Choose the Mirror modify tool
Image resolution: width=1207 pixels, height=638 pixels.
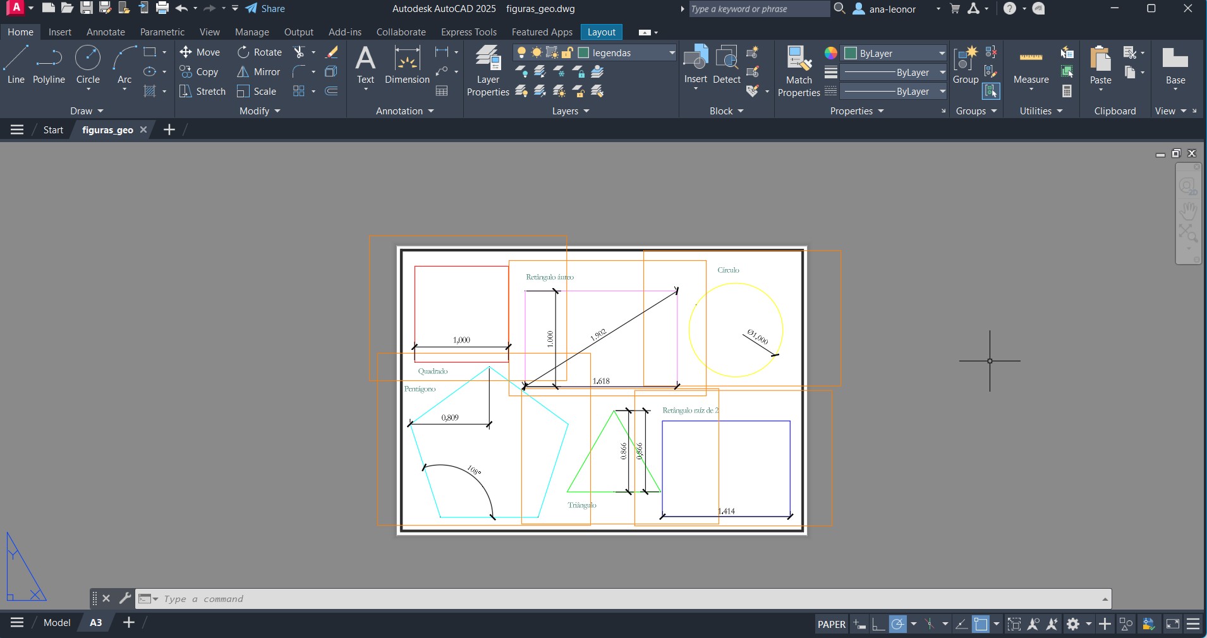258,72
